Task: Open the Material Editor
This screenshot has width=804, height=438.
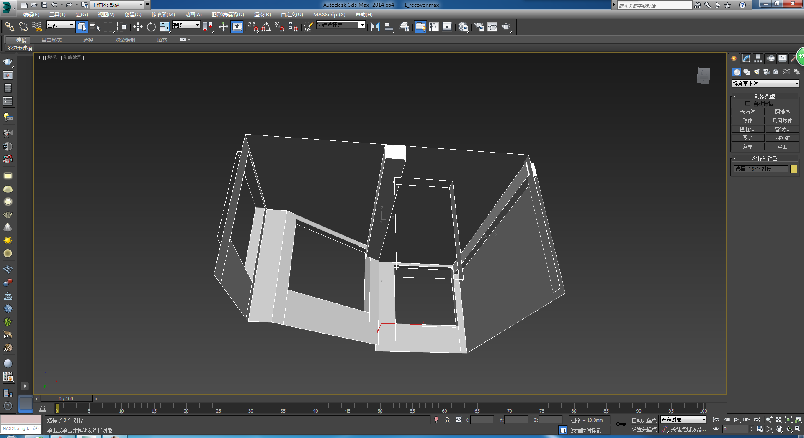Action: [x=463, y=27]
